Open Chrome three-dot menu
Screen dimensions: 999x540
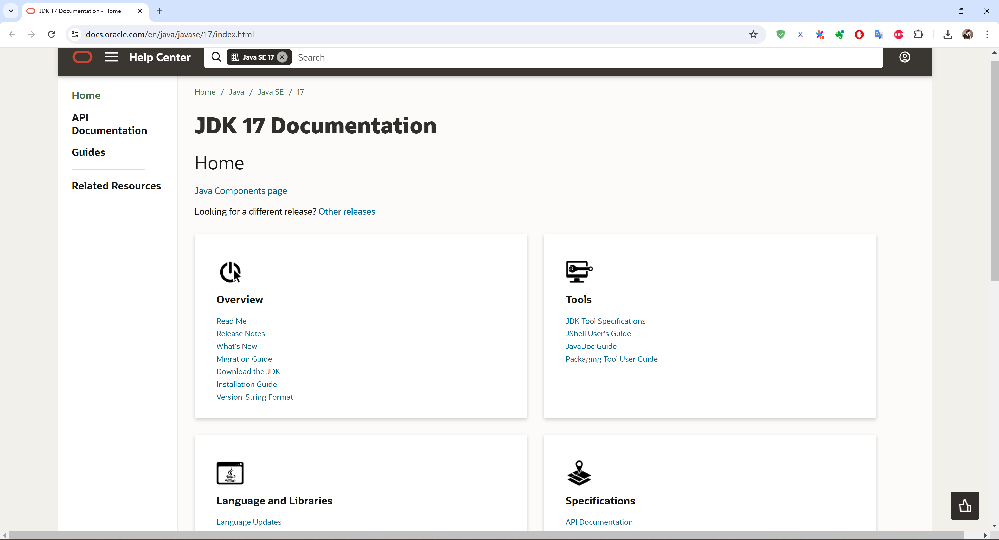(x=987, y=35)
